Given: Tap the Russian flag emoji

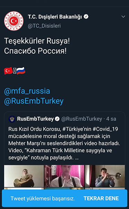Looking at the screenshot, I should (21, 71).
